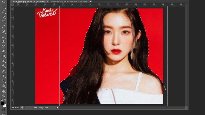Open the background color picker
205x115 pixels.
5,106
